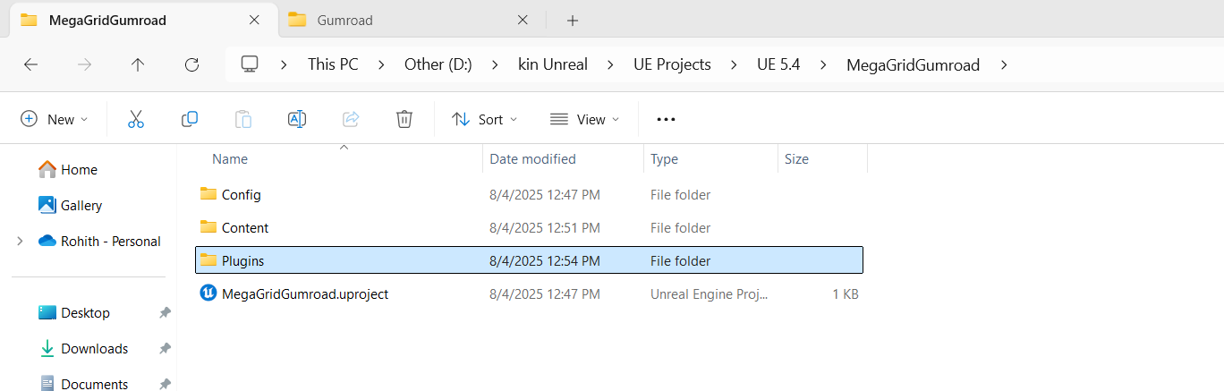Click the Paste clipboard icon
This screenshot has width=1224, height=391.
point(243,119)
